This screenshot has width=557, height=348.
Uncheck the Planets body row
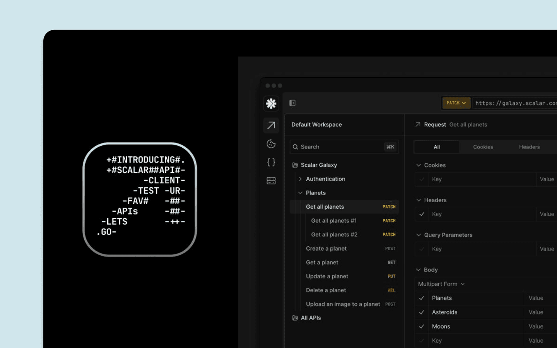pyautogui.click(x=422, y=298)
